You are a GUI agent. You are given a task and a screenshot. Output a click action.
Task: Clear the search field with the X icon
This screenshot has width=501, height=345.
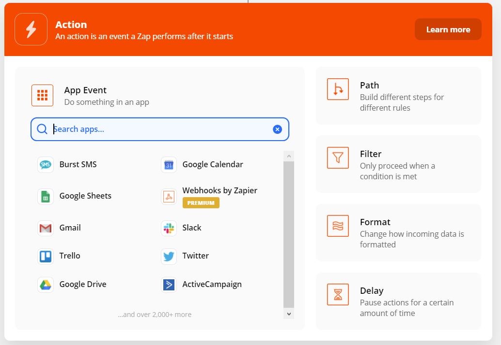tap(277, 129)
